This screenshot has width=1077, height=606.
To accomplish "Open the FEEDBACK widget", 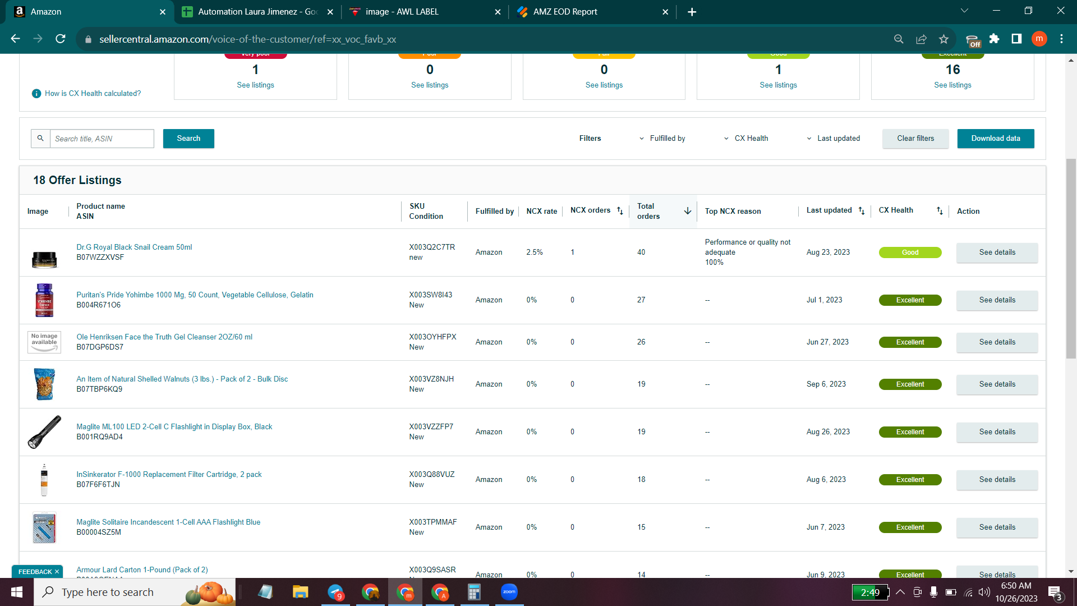I will tap(35, 572).
